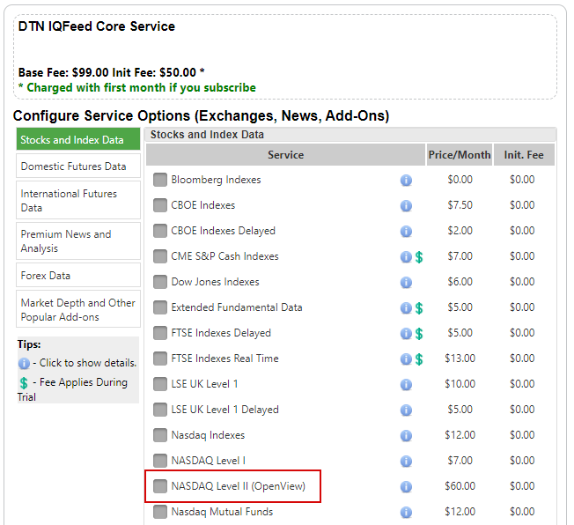Open info icon for CBOE Indexes
The width and height of the screenshot is (574, 525).
[406, 206]
